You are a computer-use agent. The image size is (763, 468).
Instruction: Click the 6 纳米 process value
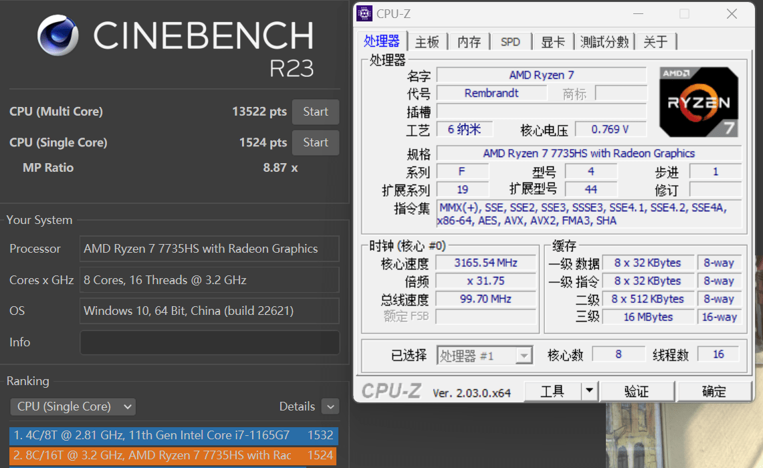464,130
